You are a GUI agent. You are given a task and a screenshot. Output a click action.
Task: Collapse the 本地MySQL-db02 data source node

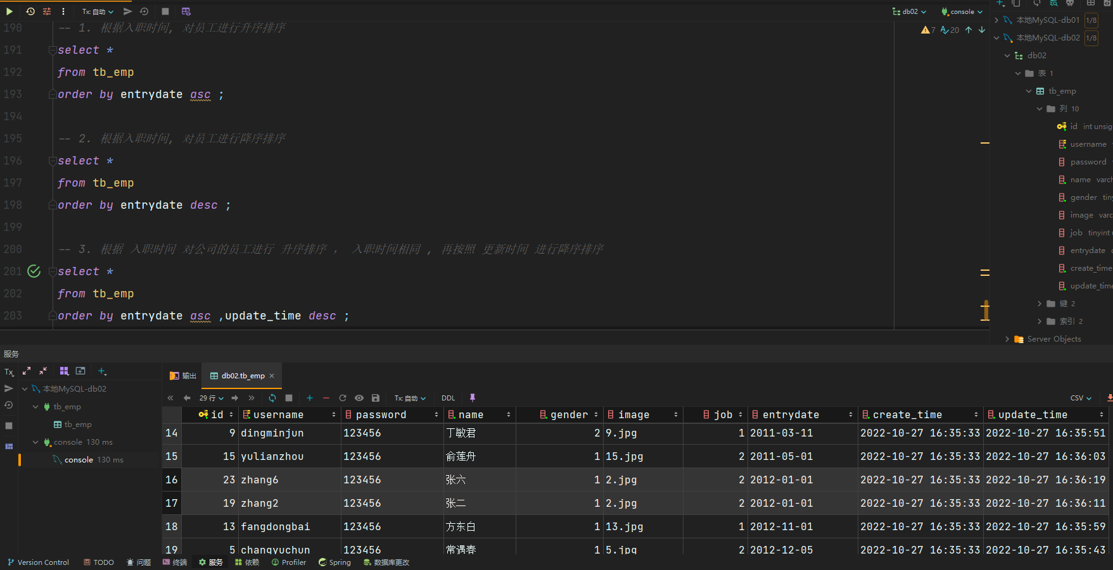coord(996,38)
